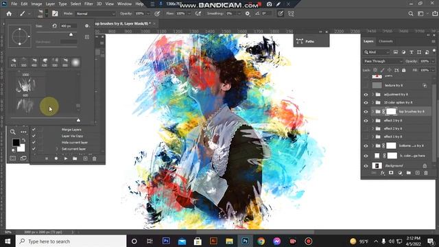Switch to the Channels tab
Viewport: 439px width, 247px height.
click(385, 41)
